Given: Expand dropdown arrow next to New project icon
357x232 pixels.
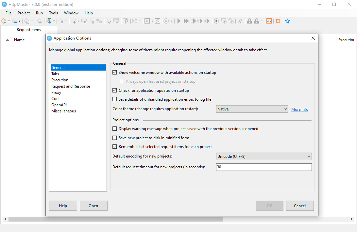Looking at the screenshot, I should tap(9, 21).
